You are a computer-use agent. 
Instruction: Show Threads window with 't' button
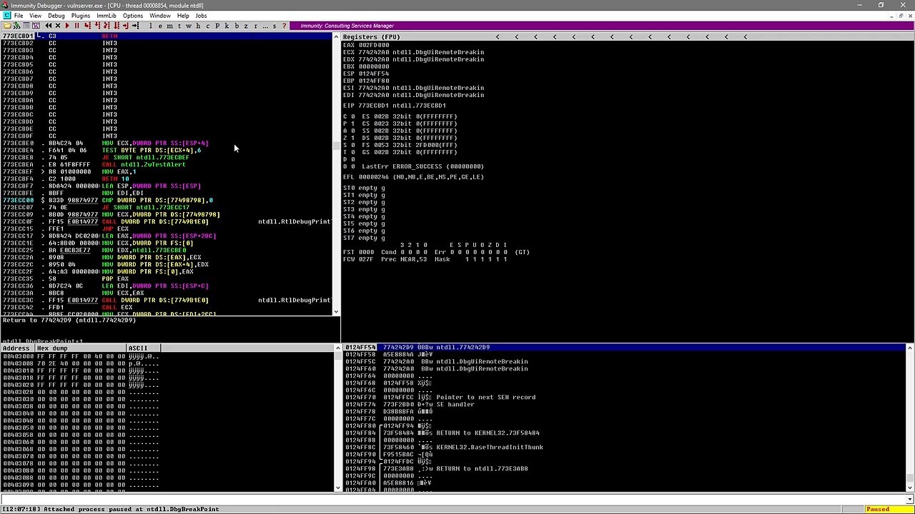click(179, 26)
